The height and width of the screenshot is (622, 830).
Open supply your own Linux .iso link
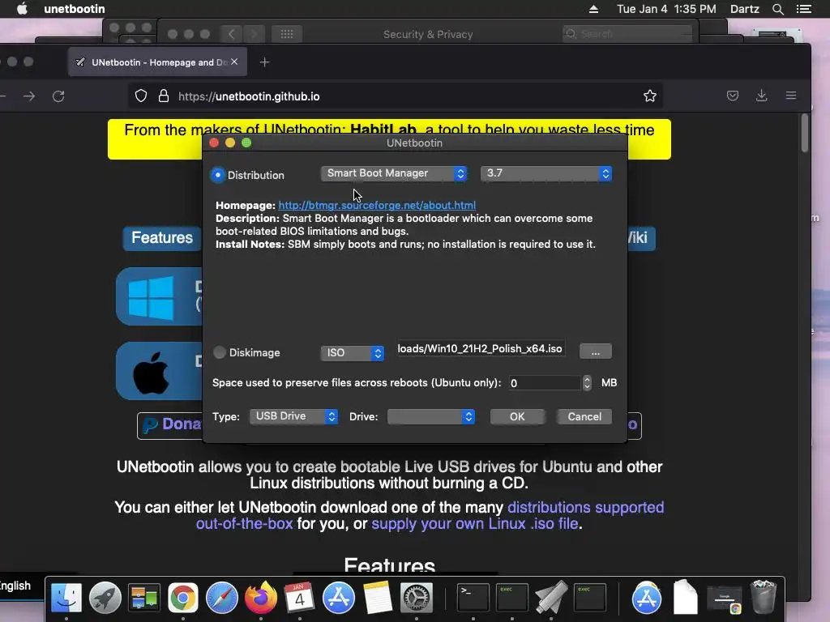coord(475,524)
